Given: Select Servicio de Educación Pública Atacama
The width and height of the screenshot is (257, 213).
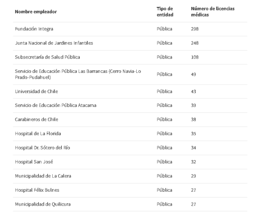Looking at the screenshot, I should [55, 105].
